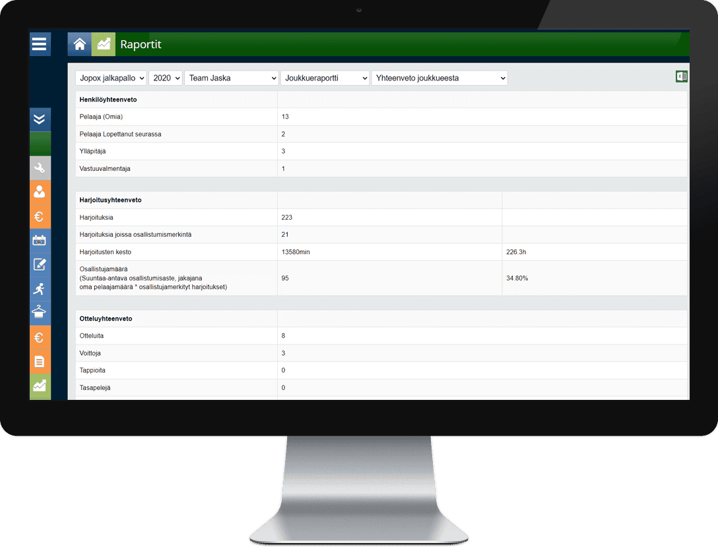The image size is (718, 547).
Task: Open the edit note pencil icon
Action: coord(40,265)
